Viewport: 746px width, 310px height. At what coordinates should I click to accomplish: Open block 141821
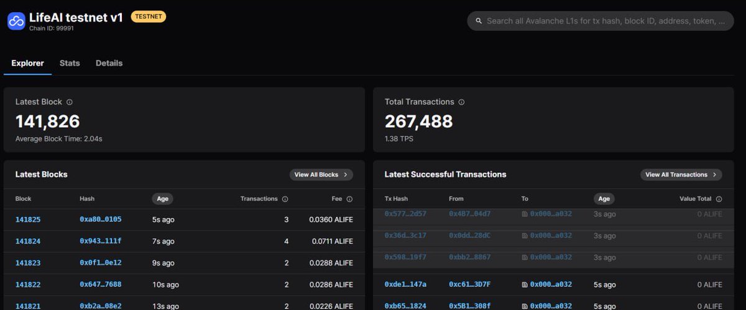pos(28,306)
